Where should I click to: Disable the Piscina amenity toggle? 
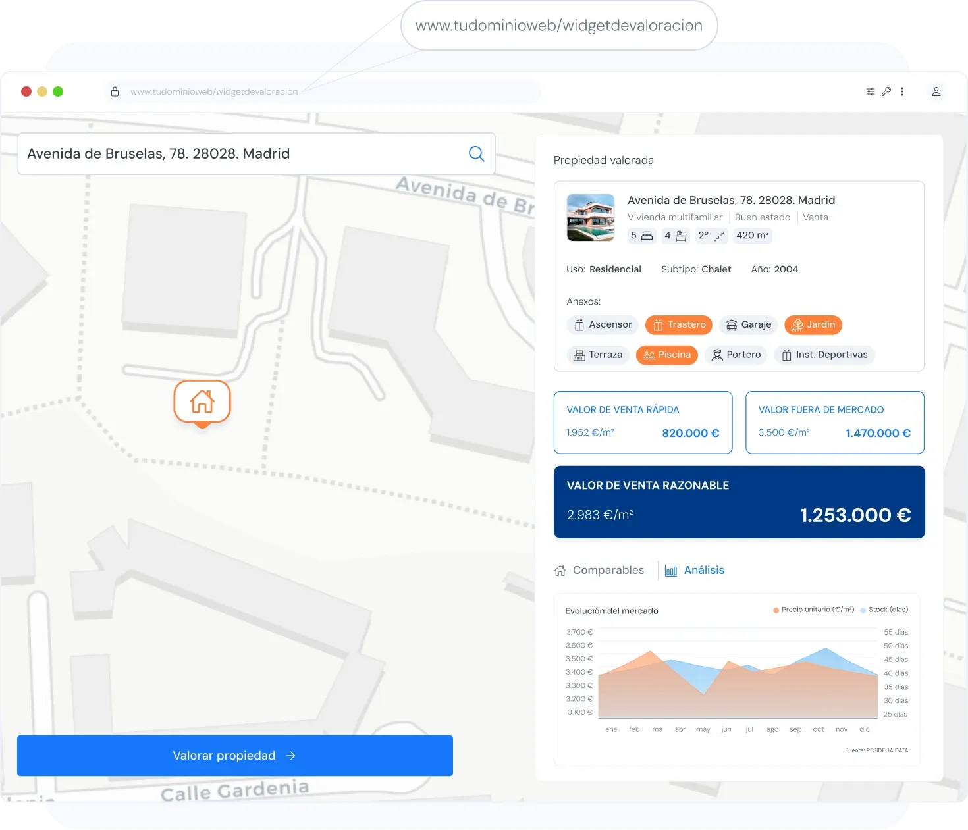coord(666,355)
